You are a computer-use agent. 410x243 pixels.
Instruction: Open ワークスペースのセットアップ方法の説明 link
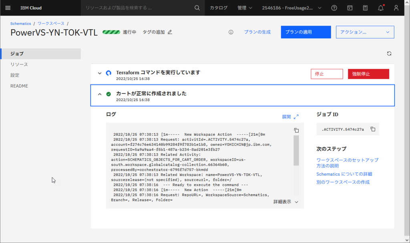point(347,163)
